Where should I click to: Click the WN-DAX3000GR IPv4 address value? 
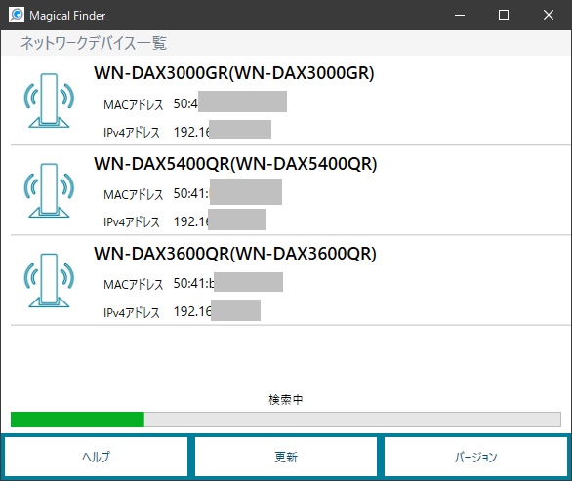[x=223, y=130]
